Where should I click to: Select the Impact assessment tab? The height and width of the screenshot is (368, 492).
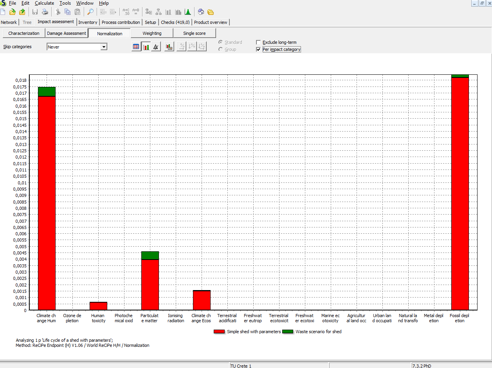(56, 22)
